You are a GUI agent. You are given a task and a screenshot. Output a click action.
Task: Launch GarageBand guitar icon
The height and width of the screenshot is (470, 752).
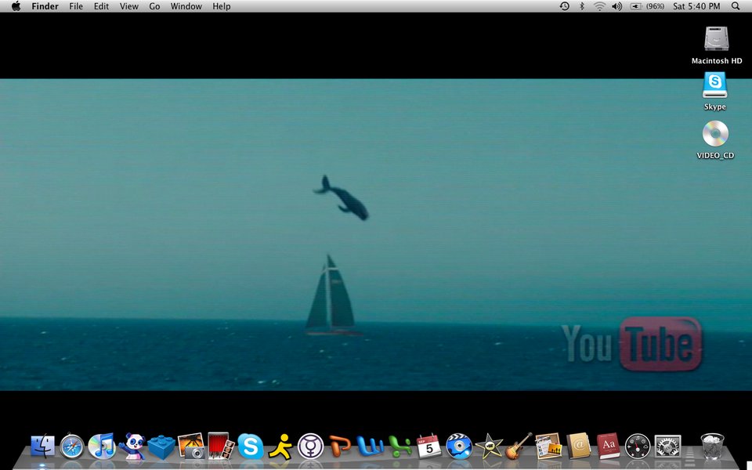pos(519,446)
